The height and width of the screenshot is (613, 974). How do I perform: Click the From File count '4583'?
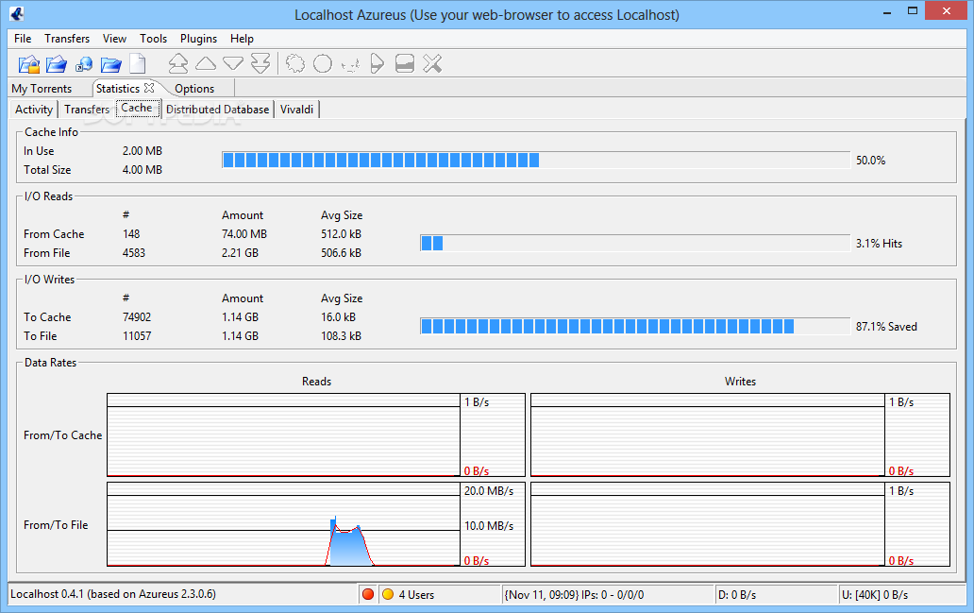[x=134, y=253]
